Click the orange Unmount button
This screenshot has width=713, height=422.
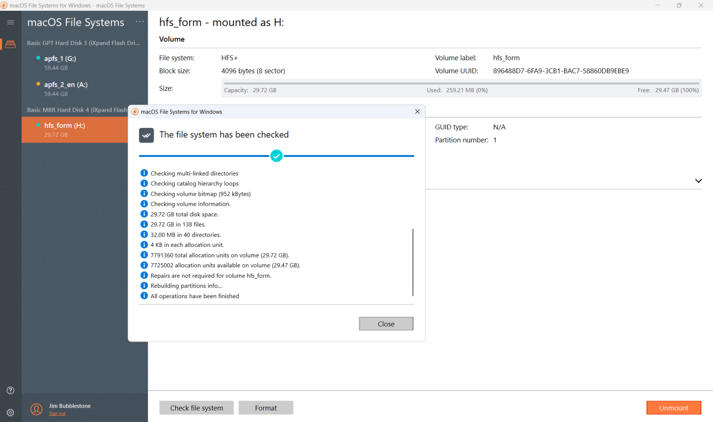point(674,408)
